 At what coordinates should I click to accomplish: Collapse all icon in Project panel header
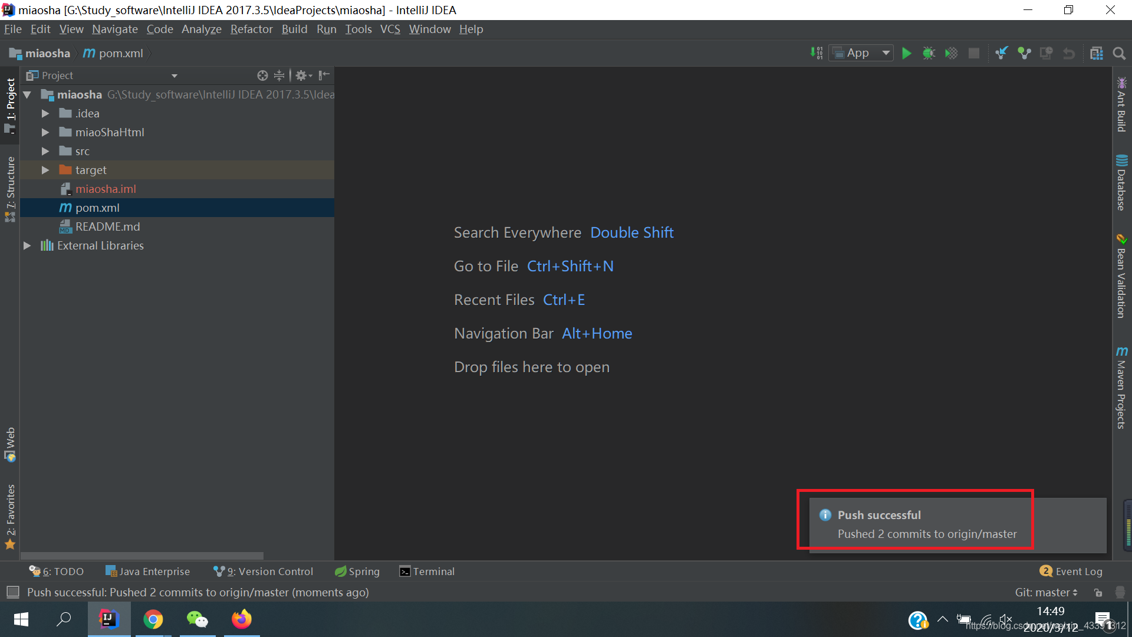tap(279, 75)
